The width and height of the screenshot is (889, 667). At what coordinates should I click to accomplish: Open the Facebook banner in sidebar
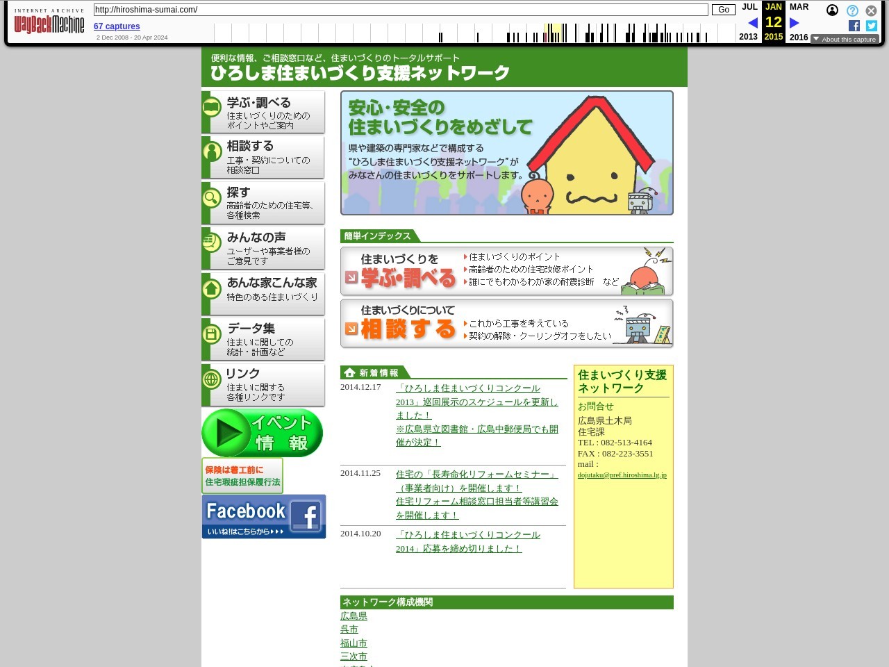(263, 516)
